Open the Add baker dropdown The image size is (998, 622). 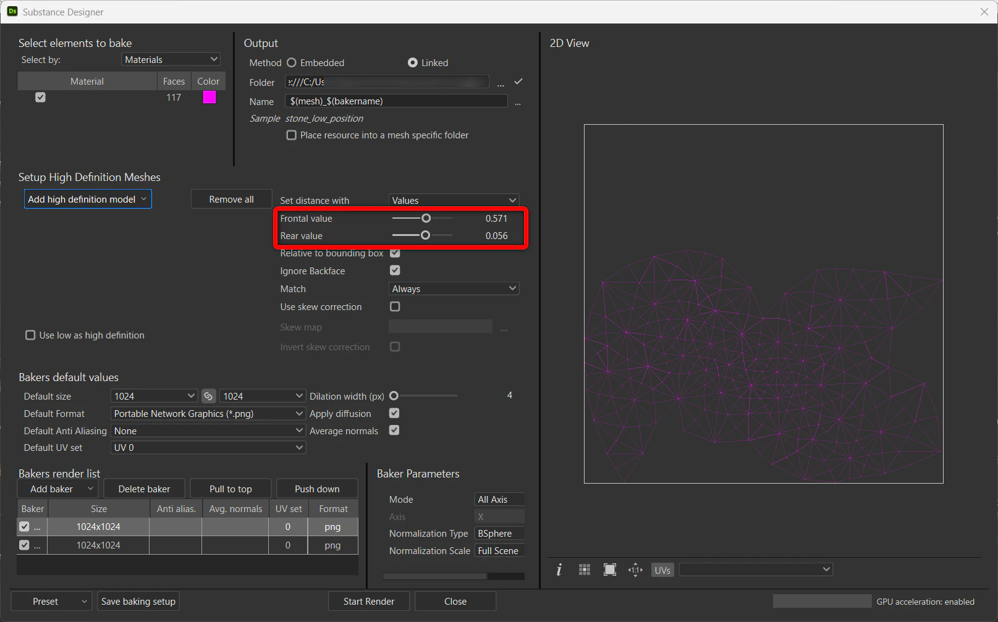coord(57,489)
